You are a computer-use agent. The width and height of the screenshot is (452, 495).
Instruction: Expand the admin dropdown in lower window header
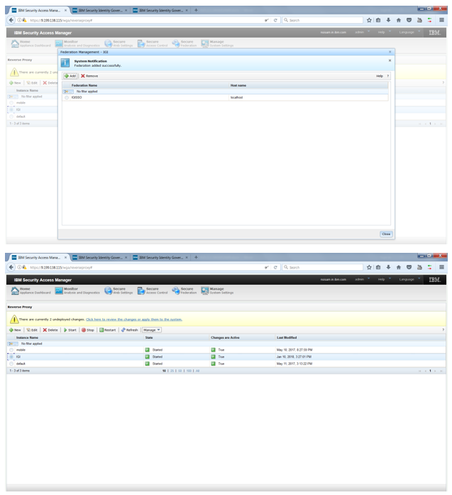[x=362, y=279]
